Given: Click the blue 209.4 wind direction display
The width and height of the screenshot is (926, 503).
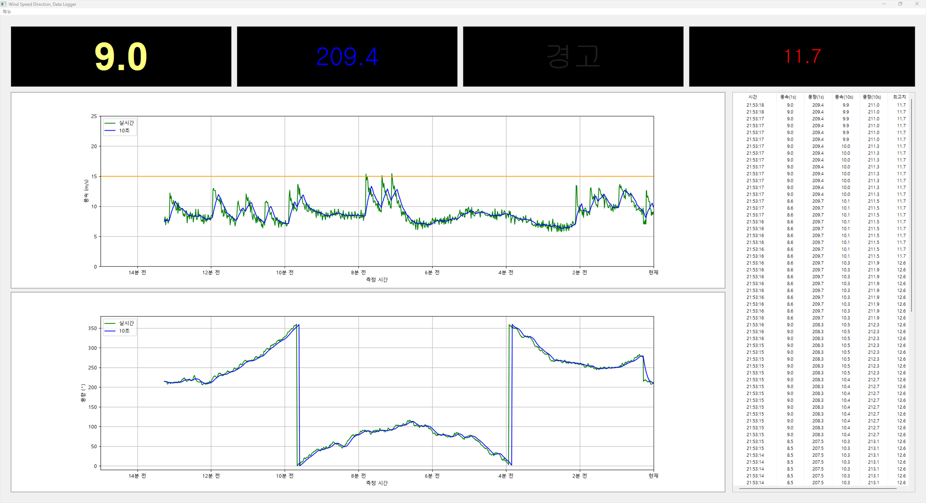Looking at the screenshot, I should pyautogui.click(x=347, y=57).
